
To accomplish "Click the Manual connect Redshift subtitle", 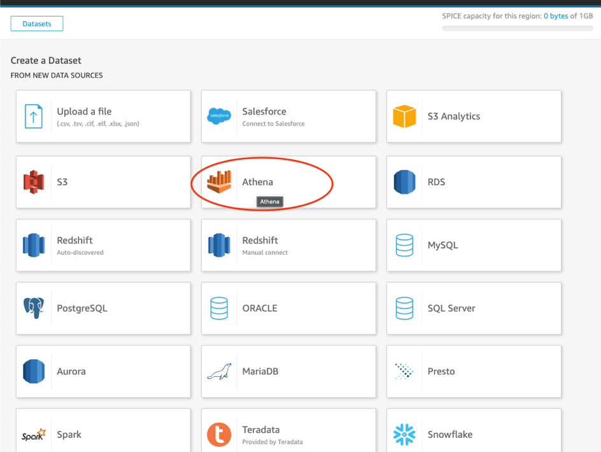I will [x=265, y=253].
